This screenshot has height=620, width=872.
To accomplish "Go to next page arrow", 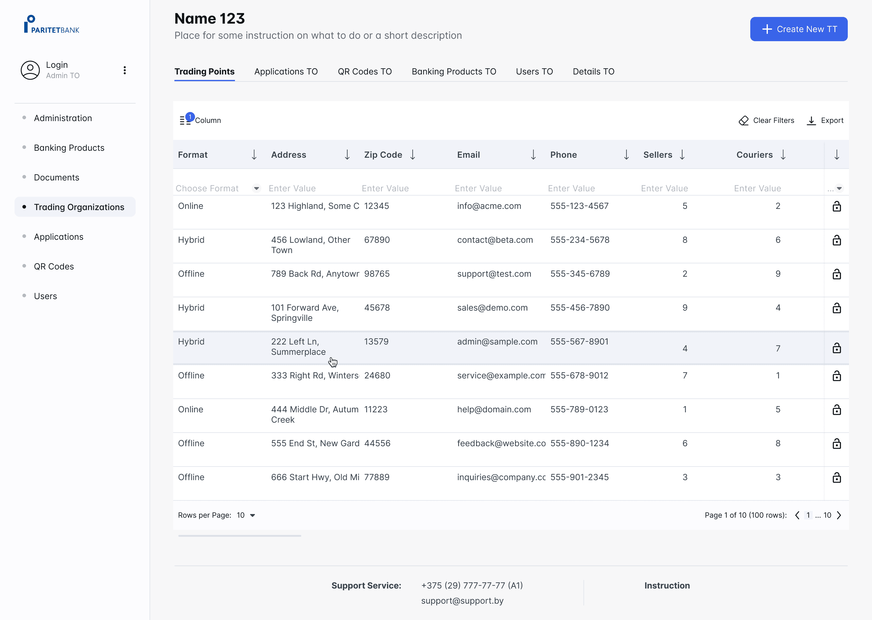I will tap(839, 515).
